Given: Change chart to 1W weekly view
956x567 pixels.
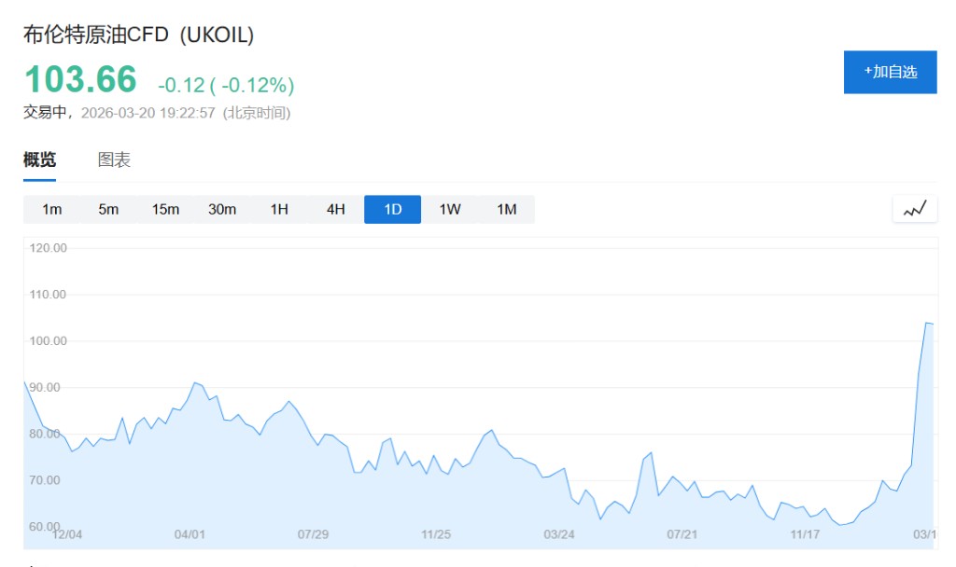Looking at the screenshot, I should [450, 209].
